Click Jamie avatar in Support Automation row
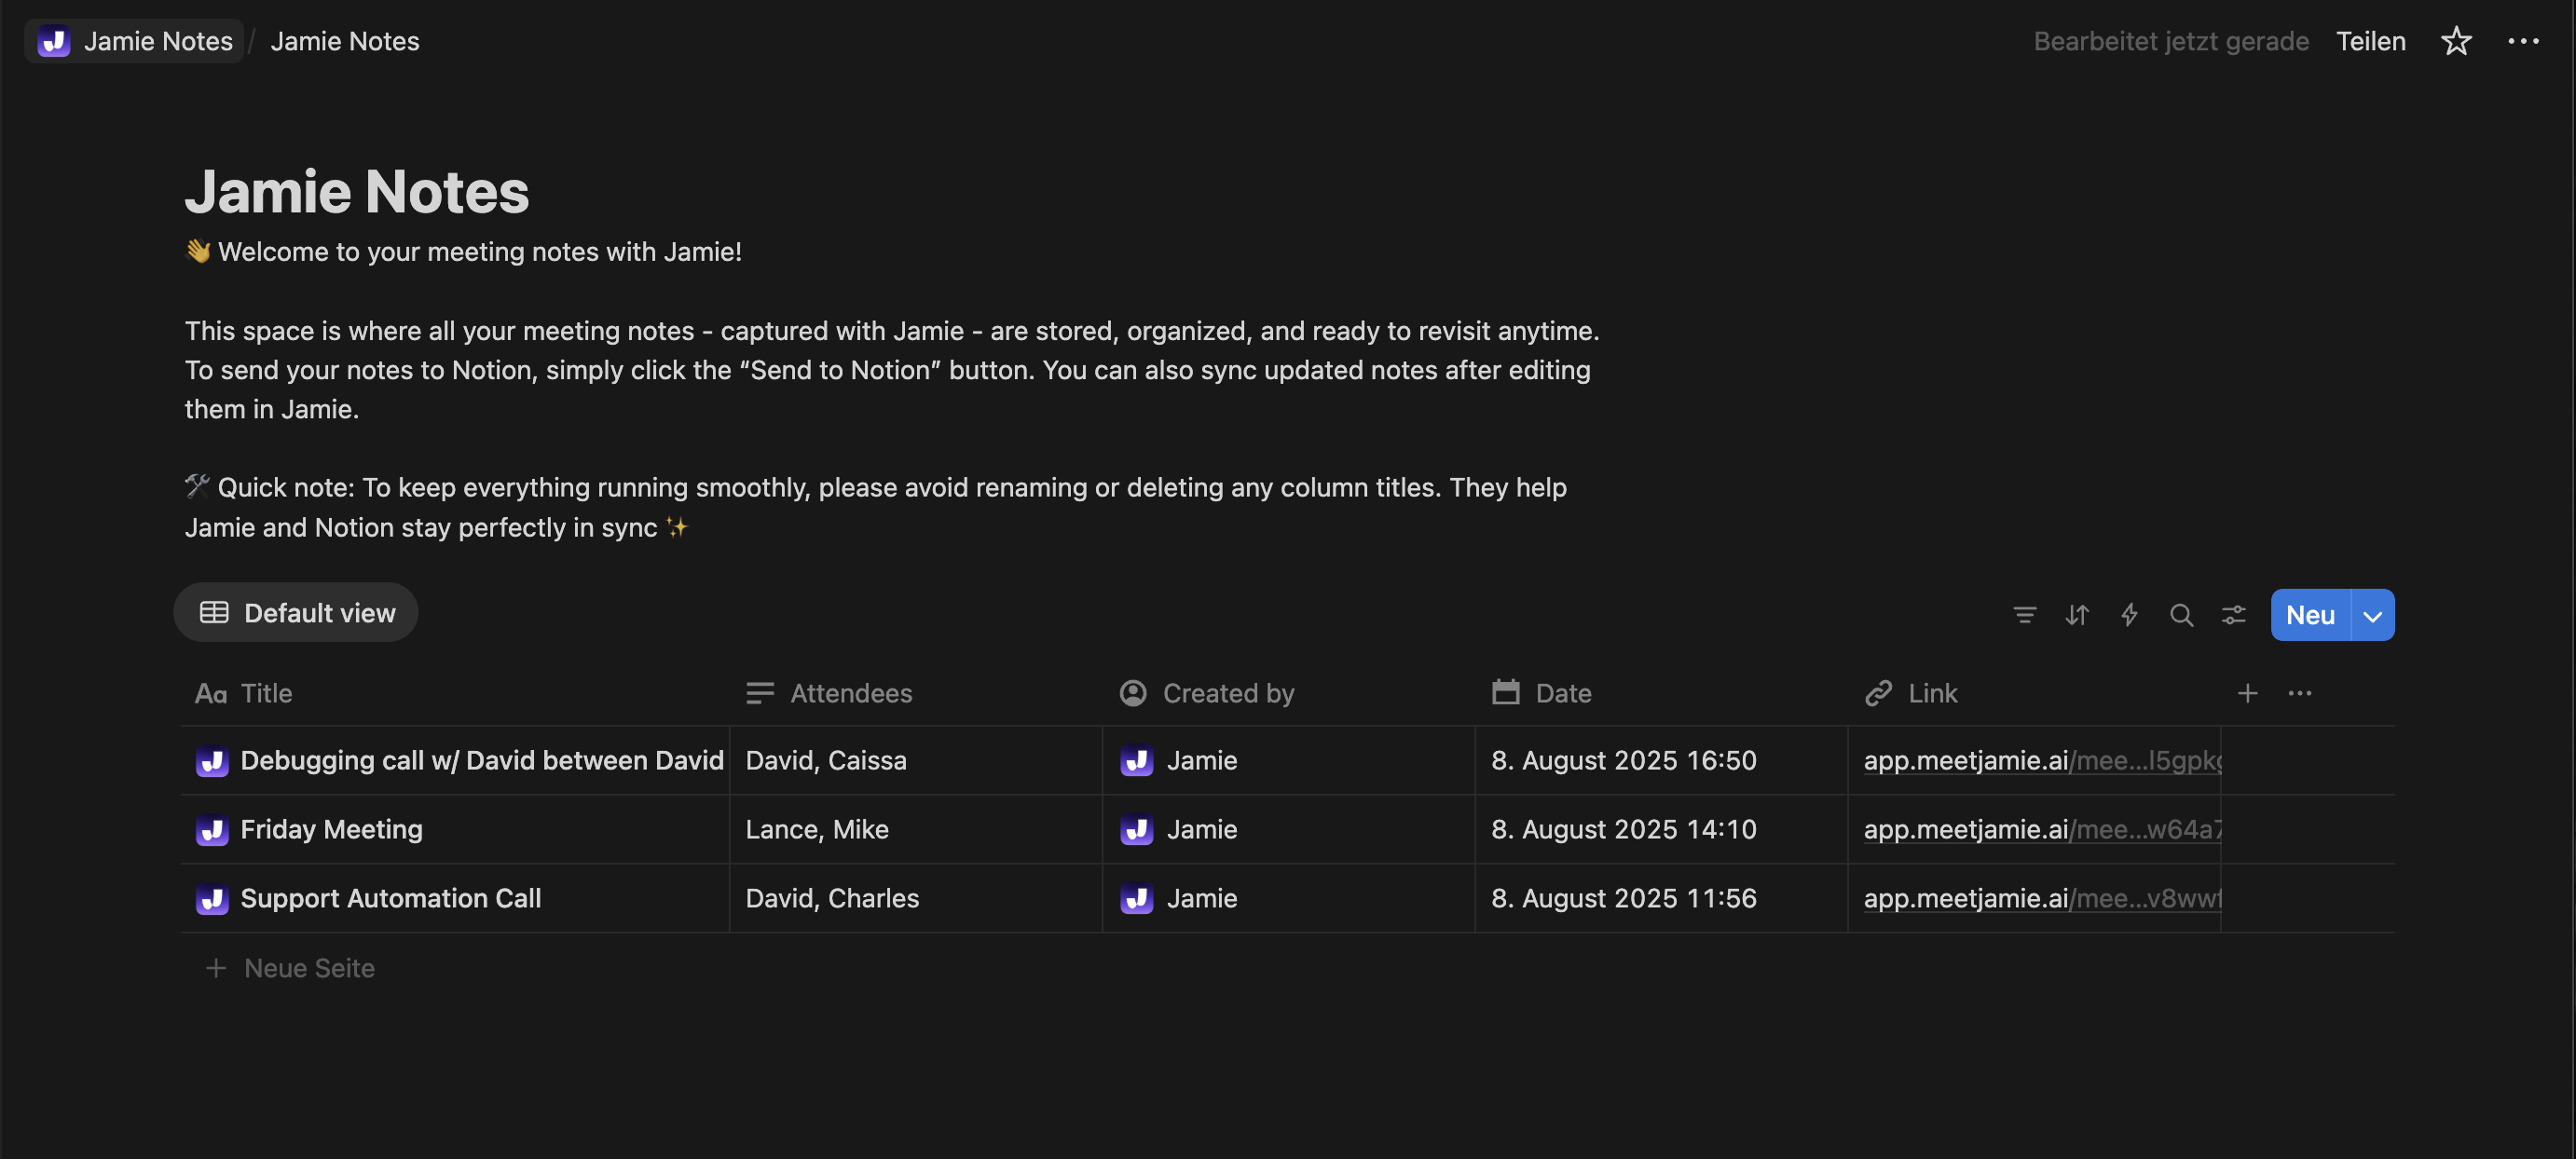This screenshot has height=1159, width=2576. tap(1136, 899)
